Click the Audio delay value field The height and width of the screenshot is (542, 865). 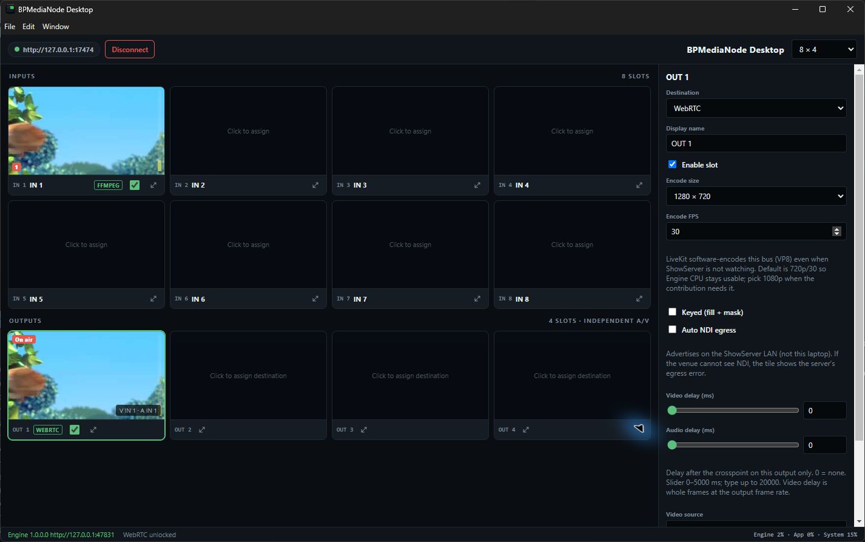click(x=824, y=445)
